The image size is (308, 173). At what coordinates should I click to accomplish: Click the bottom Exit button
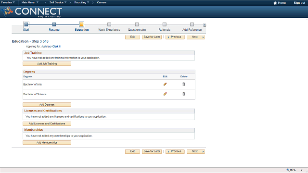coord(132,151)
